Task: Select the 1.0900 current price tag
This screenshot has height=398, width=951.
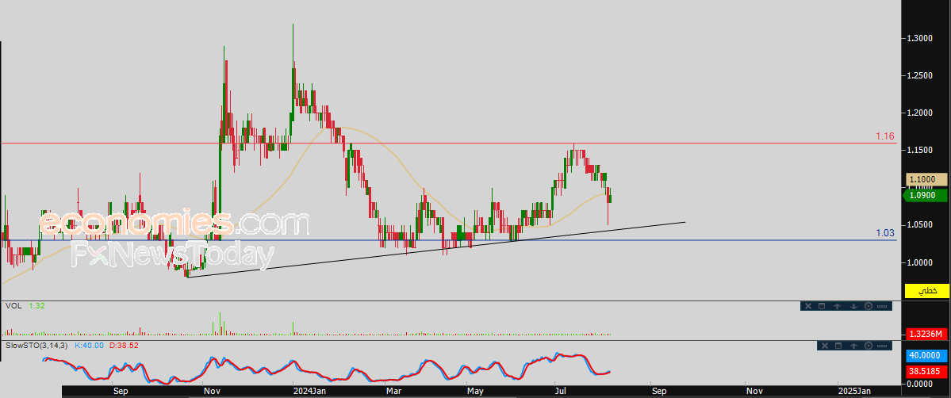Action: [926, 195]
